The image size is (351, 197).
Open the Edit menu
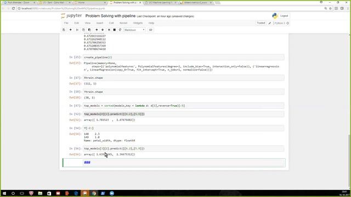77,23
